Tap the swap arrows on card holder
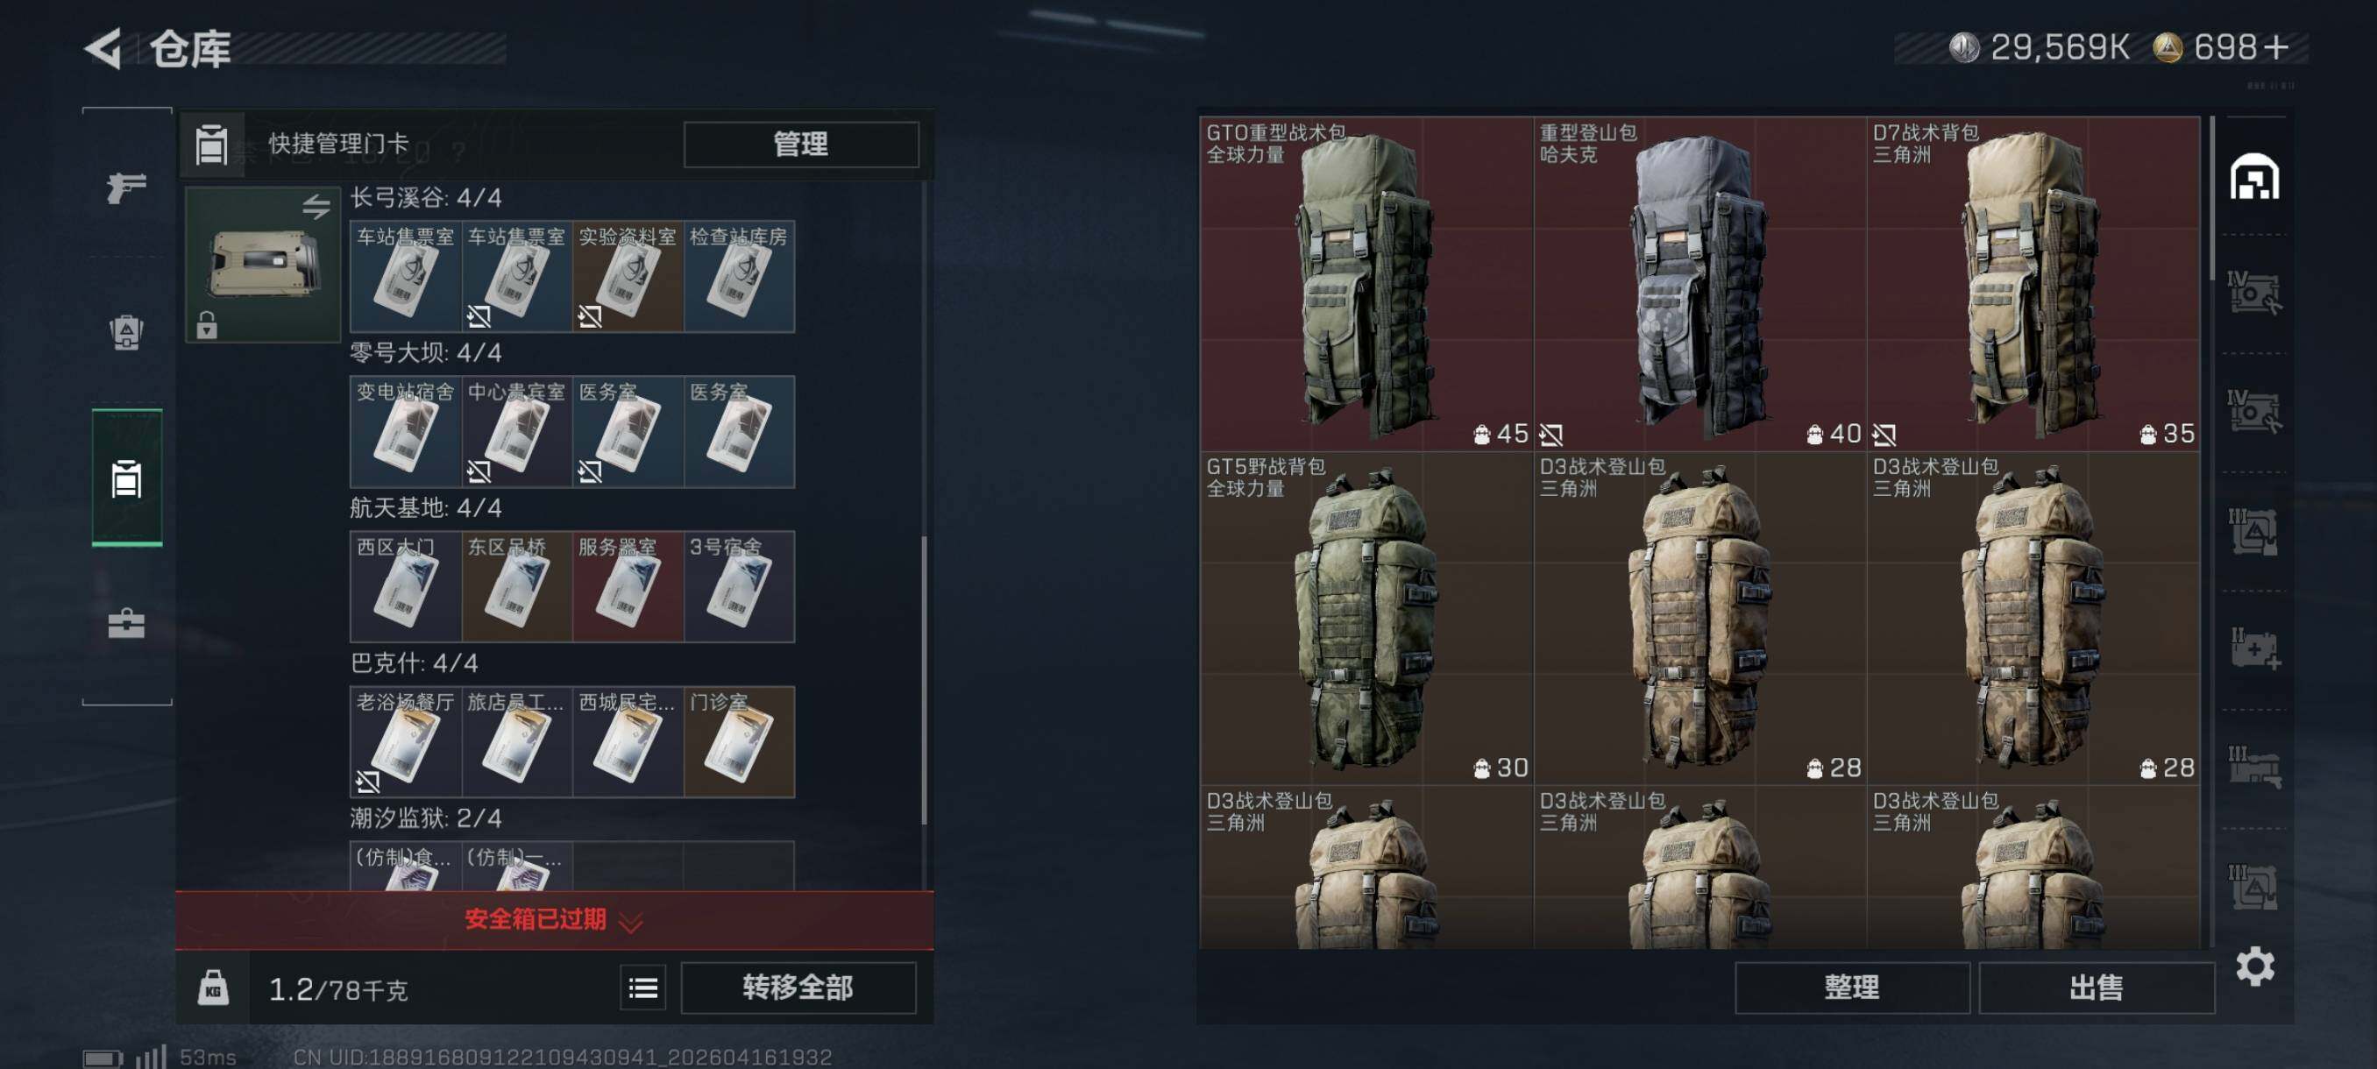 [x=316, y=207]
